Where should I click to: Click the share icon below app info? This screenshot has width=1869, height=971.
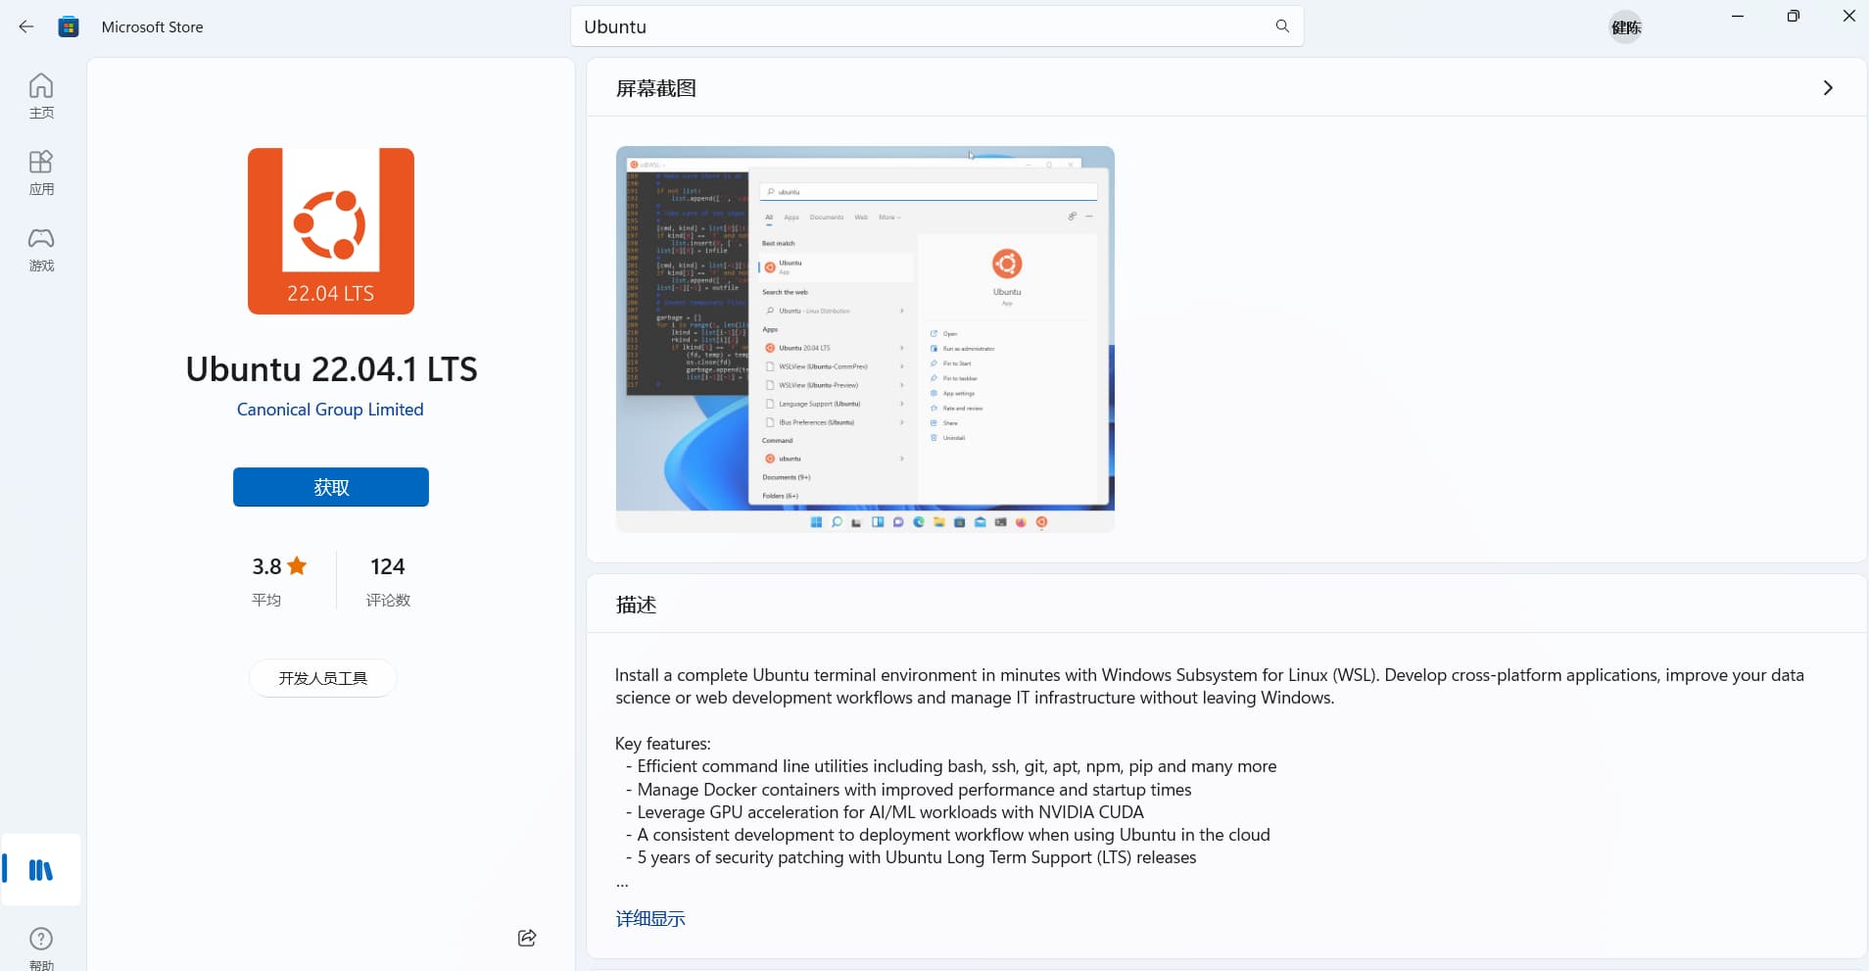527,938
